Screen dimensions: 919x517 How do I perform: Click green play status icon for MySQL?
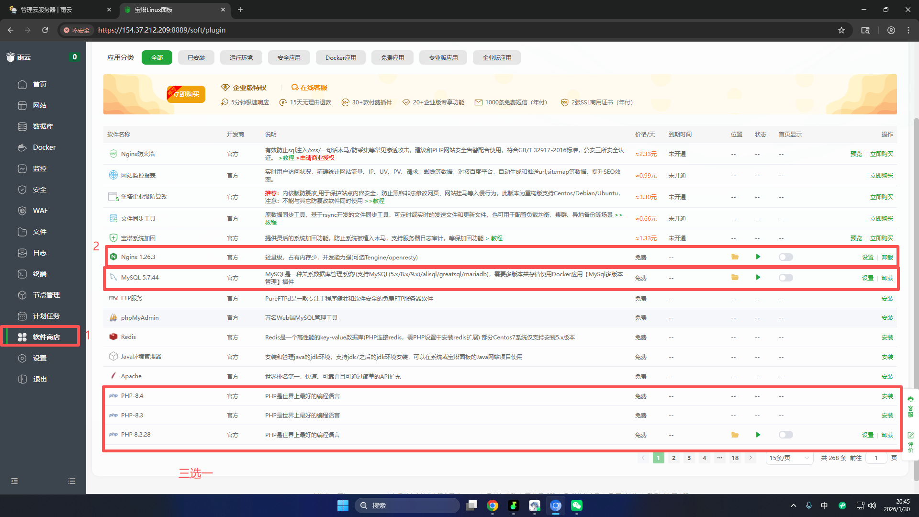(x=758, y=278)
